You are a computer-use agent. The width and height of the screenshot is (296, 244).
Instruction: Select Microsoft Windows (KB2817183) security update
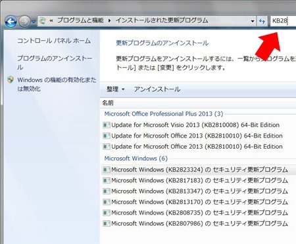199,180
